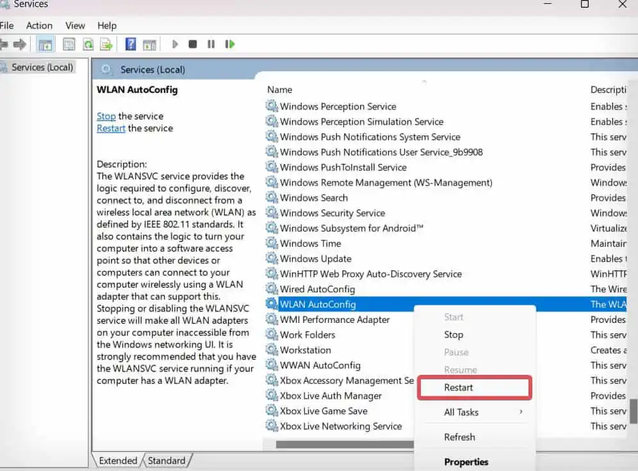Click the Restart the service link
This screenshot has height=471, width=638.
[x=111, y=128]
